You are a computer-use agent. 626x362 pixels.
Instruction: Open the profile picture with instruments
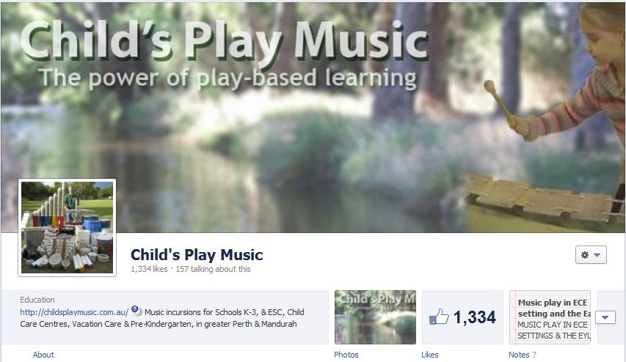pos(67,228)
